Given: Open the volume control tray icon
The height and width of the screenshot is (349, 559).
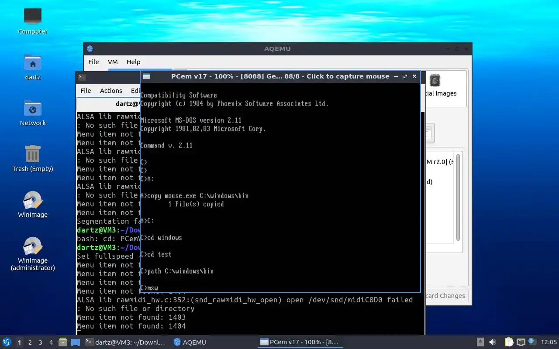Looking at the screenshot, I should point(492,342).
